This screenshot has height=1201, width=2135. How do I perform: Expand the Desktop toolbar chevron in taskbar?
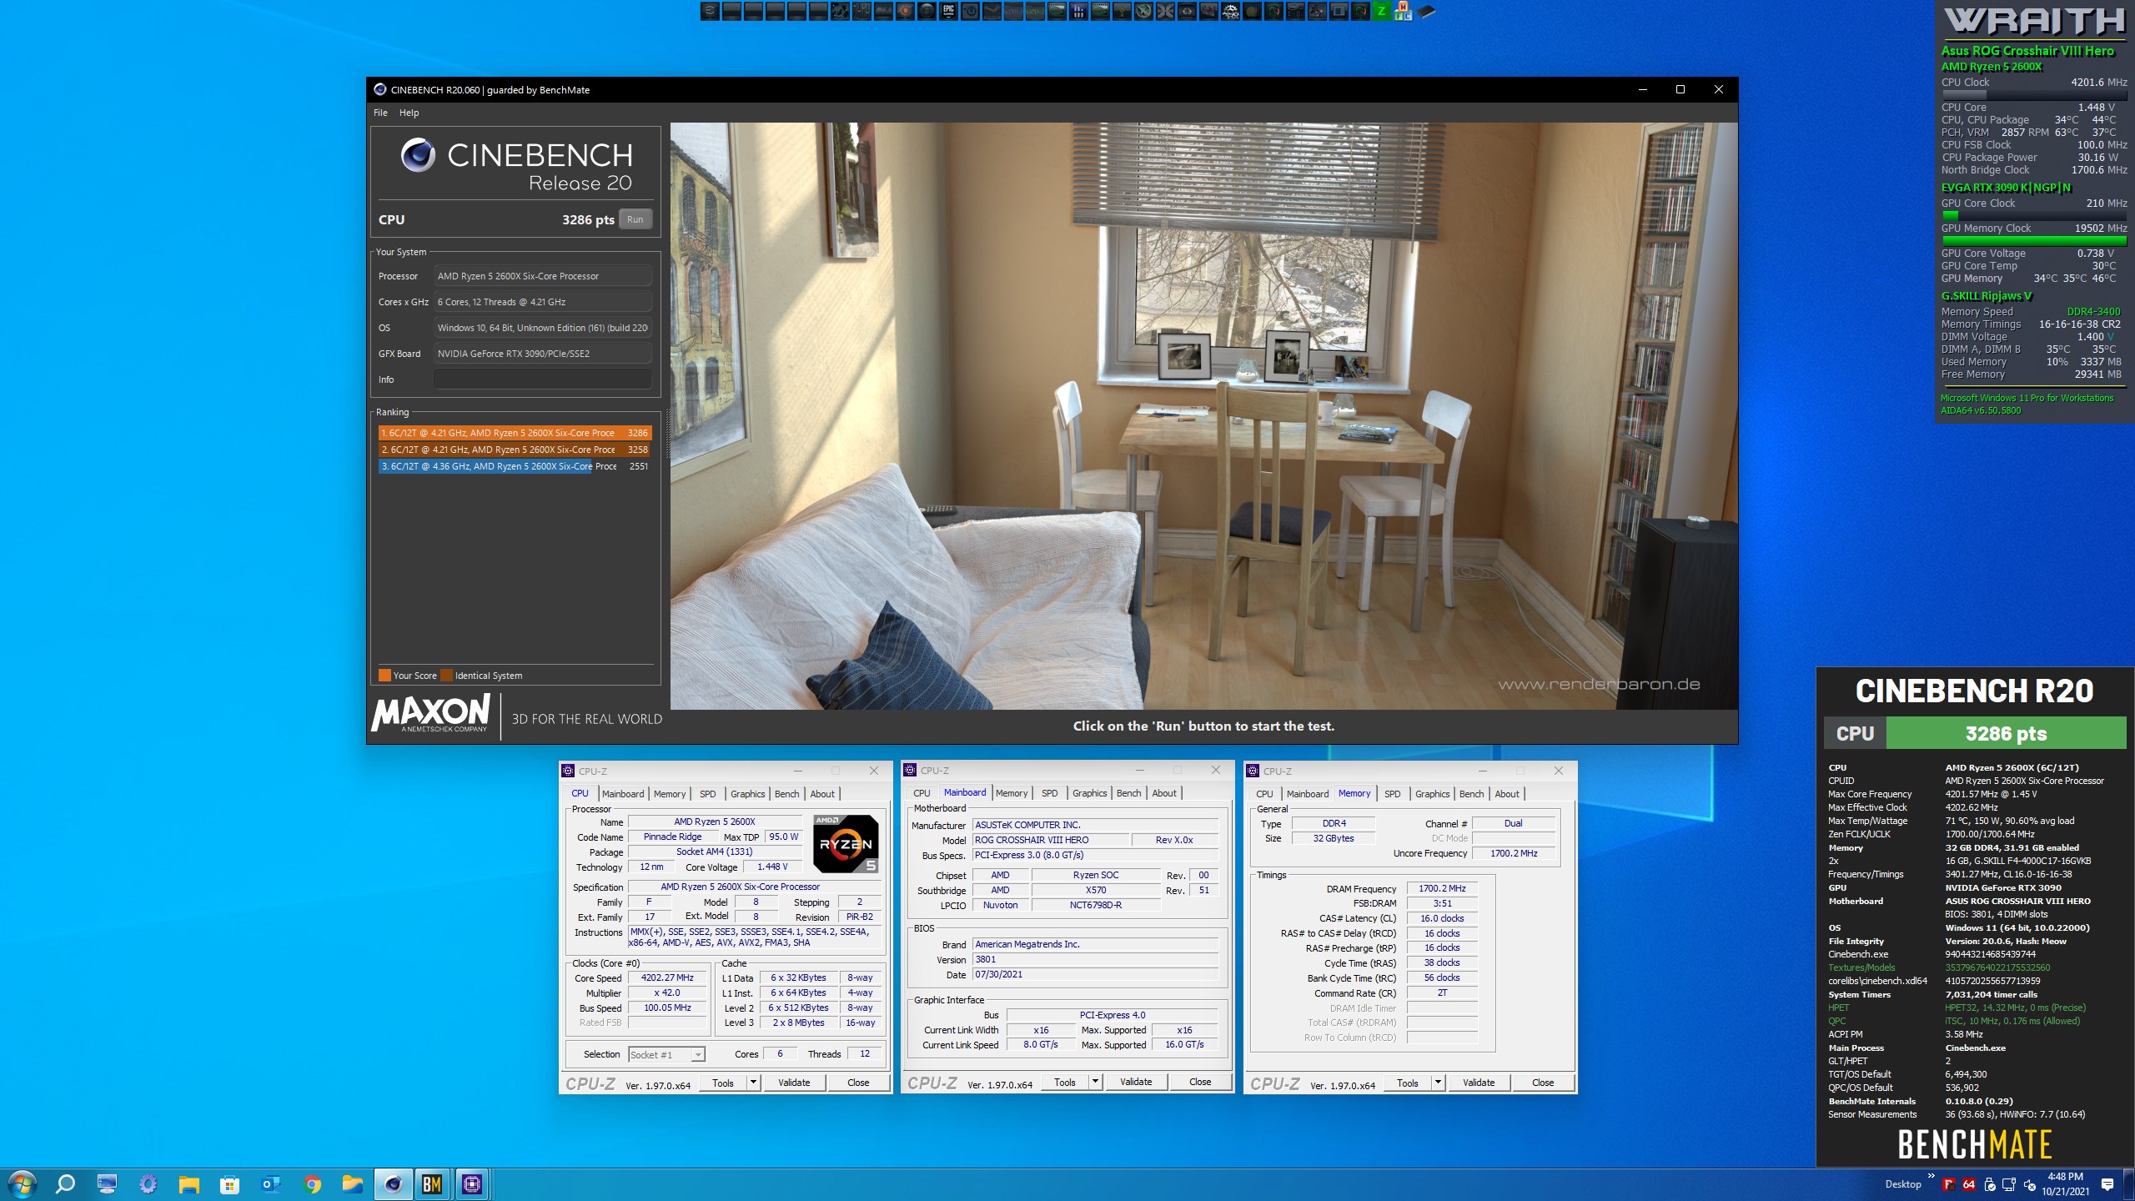(1931, 1176)
